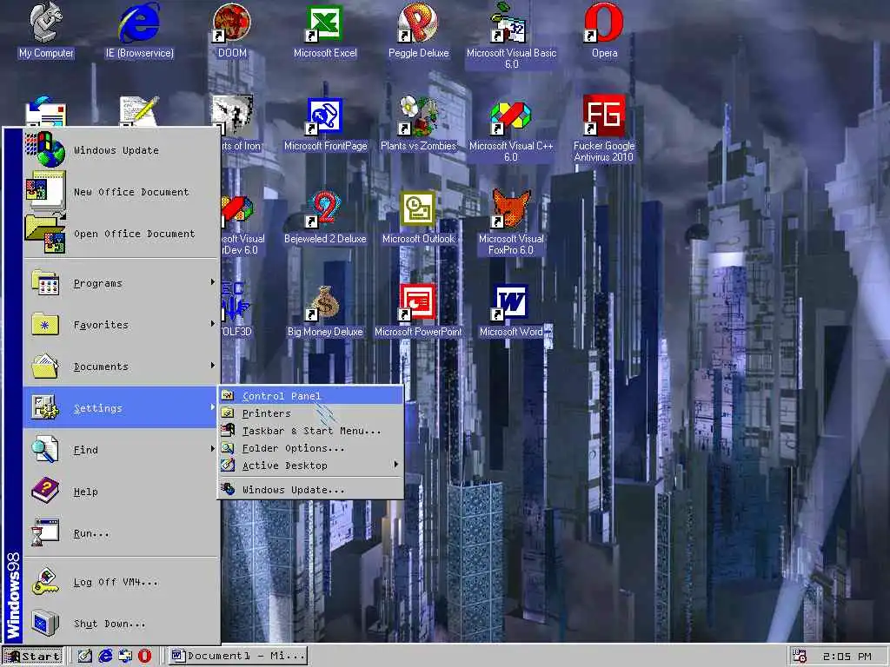Choose Run... from the Start menu

point(121,534)
